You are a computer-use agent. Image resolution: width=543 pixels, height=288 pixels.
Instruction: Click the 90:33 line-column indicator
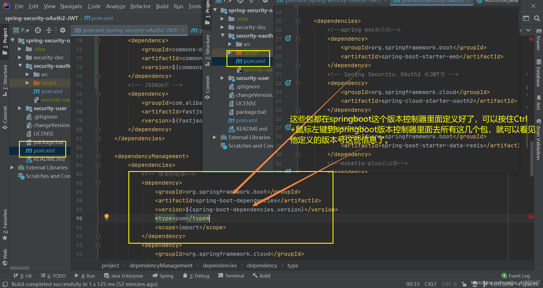pyautogui.click(x=413, y=284)
